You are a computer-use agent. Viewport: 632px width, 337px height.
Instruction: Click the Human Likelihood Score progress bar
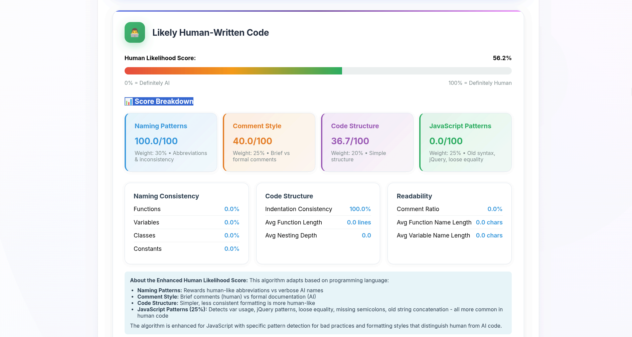point(318,71)
